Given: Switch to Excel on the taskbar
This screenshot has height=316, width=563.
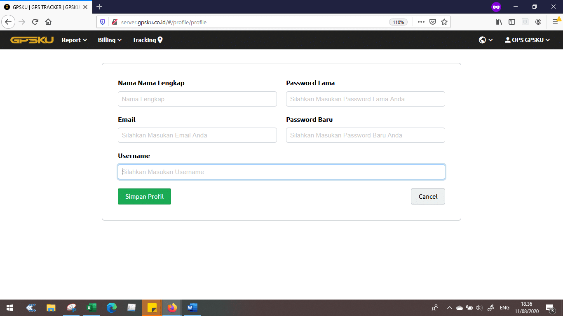Looking at the screenshot, I should tap(91, 308).
